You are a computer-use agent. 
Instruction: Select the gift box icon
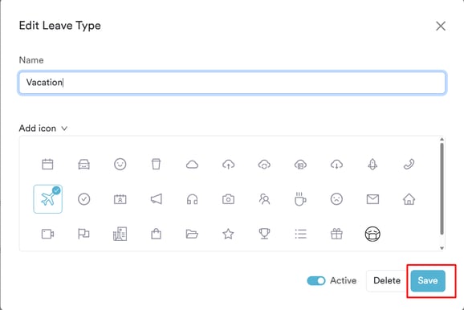[x=336, y=234]
